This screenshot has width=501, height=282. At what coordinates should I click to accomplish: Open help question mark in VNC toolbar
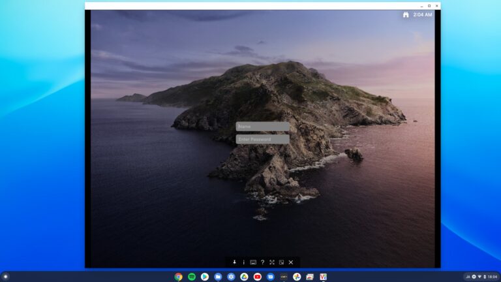coord(263,262)
